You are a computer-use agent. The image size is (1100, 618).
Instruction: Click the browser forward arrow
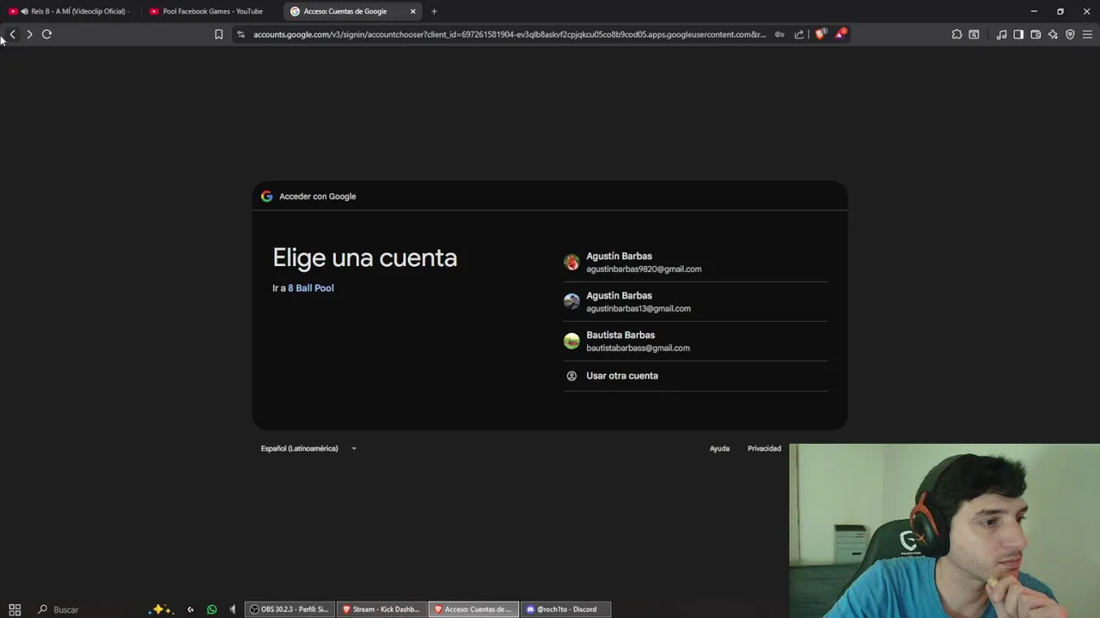pos(29,34)
